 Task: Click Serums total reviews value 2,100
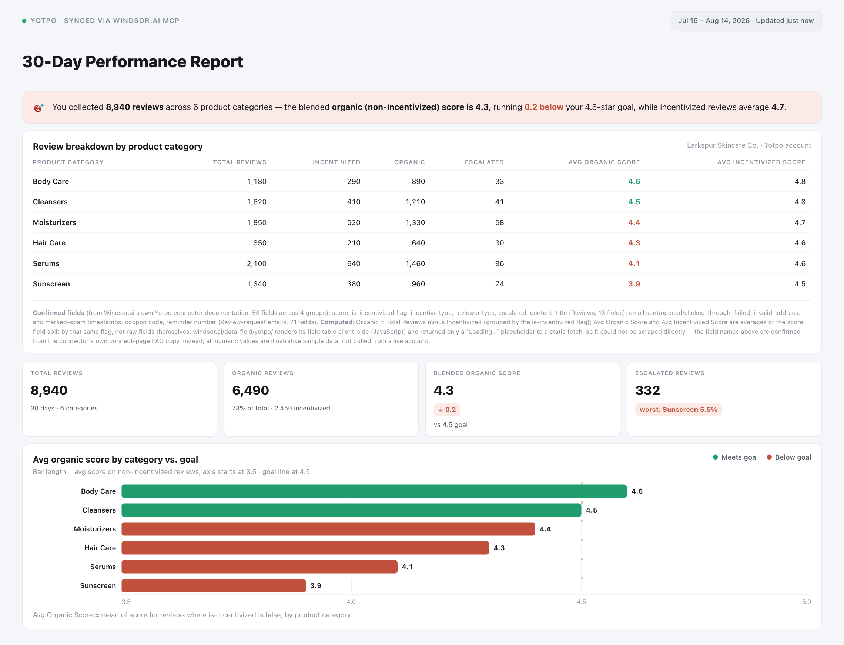click(x=257, y=263)
